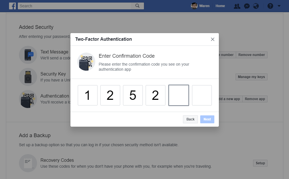Click the Text Message phone icon

[x=28, y=55]
